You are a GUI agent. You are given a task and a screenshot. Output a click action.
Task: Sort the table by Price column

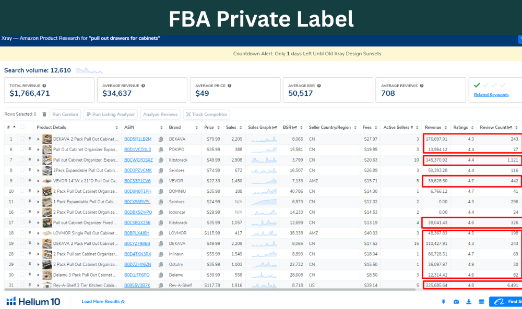tap(218, 128)
